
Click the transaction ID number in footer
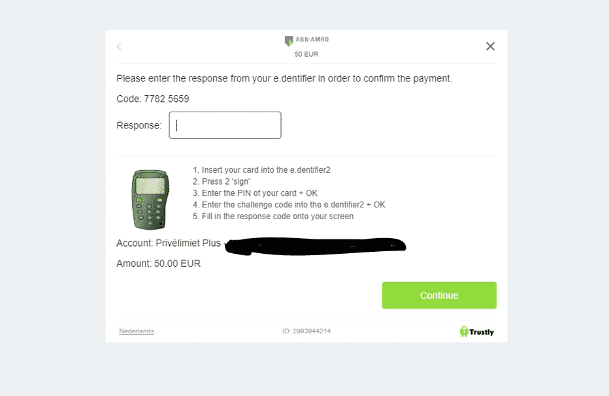pyautogui.click(x=306, y=331)
